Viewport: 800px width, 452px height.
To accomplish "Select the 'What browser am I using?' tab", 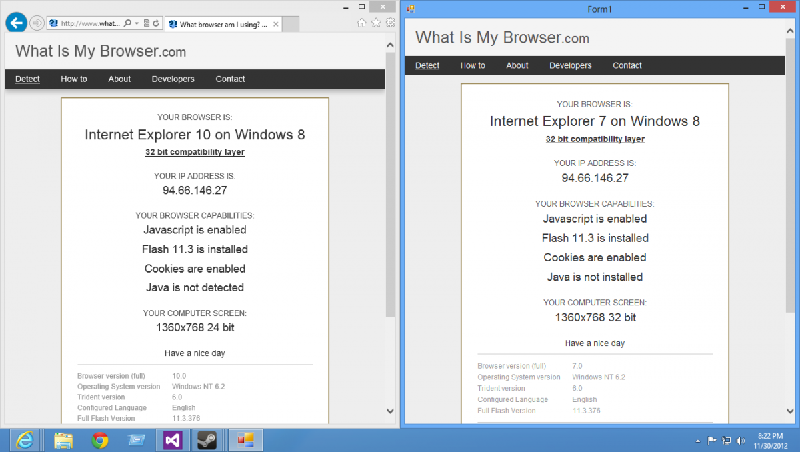I will click(223, 24).
